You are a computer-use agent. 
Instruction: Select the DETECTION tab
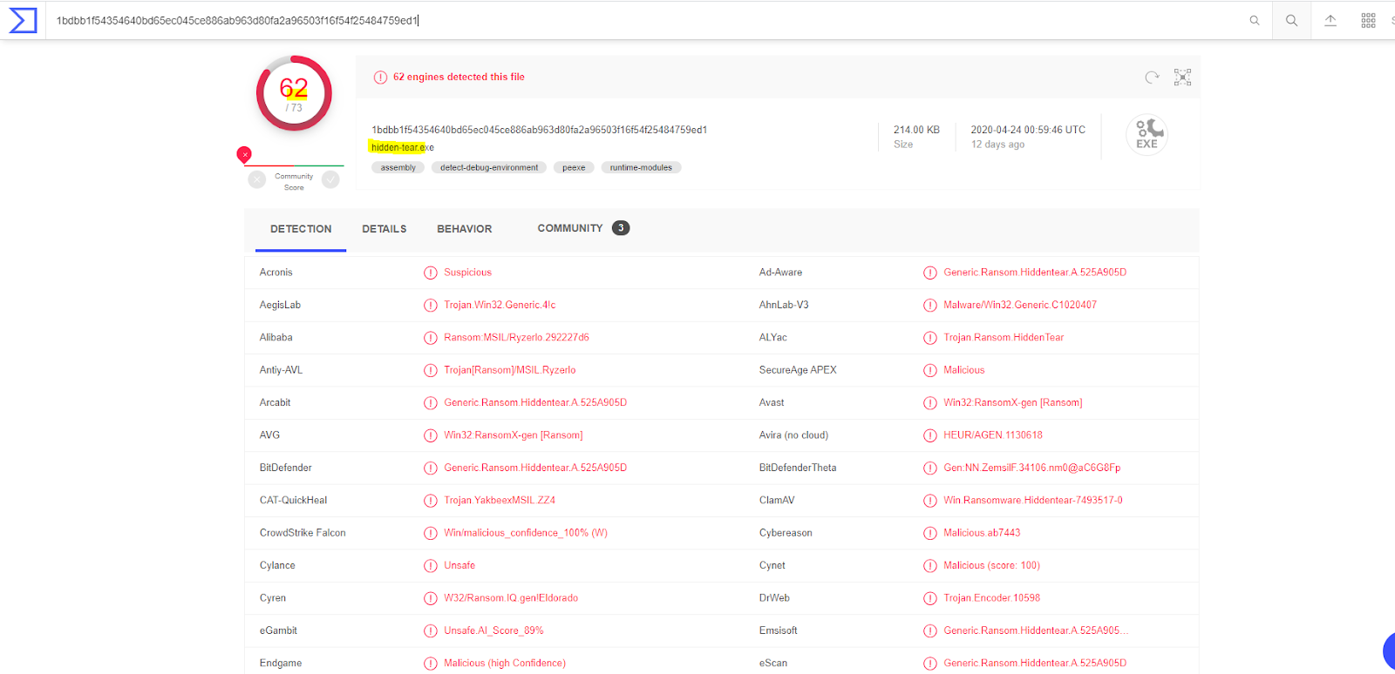301,229
